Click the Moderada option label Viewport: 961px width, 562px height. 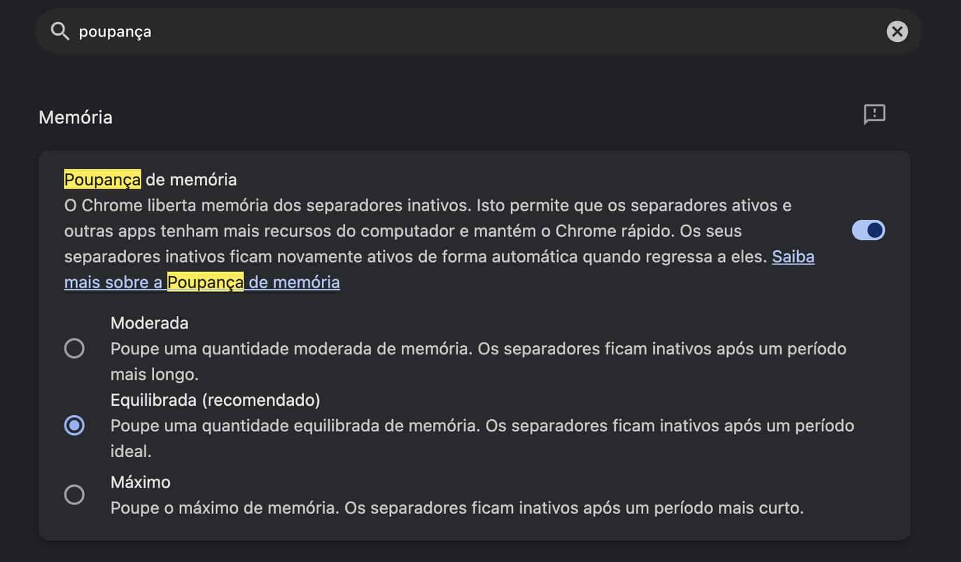(x=149, y=323)
